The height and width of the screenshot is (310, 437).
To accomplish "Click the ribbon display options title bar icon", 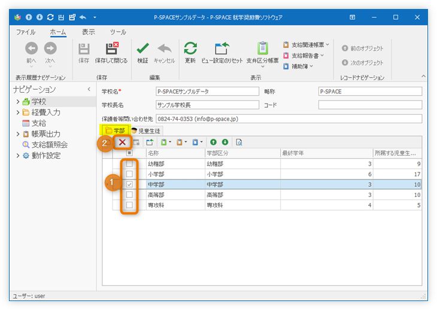I will (352, 17).
